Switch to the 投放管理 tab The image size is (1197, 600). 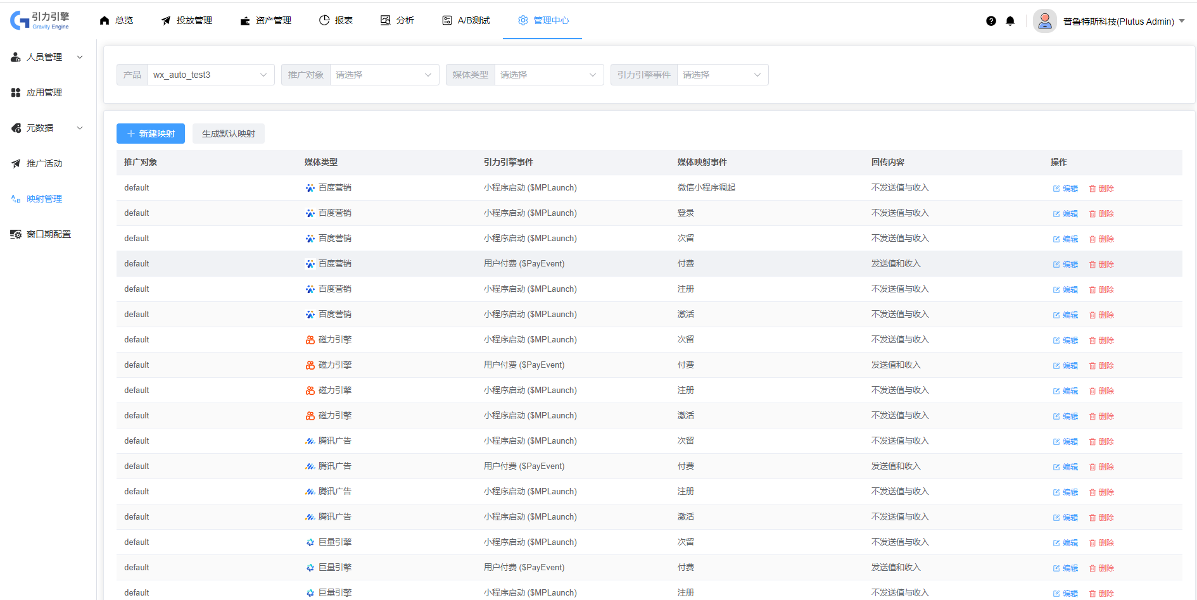[x=187, y=20]
